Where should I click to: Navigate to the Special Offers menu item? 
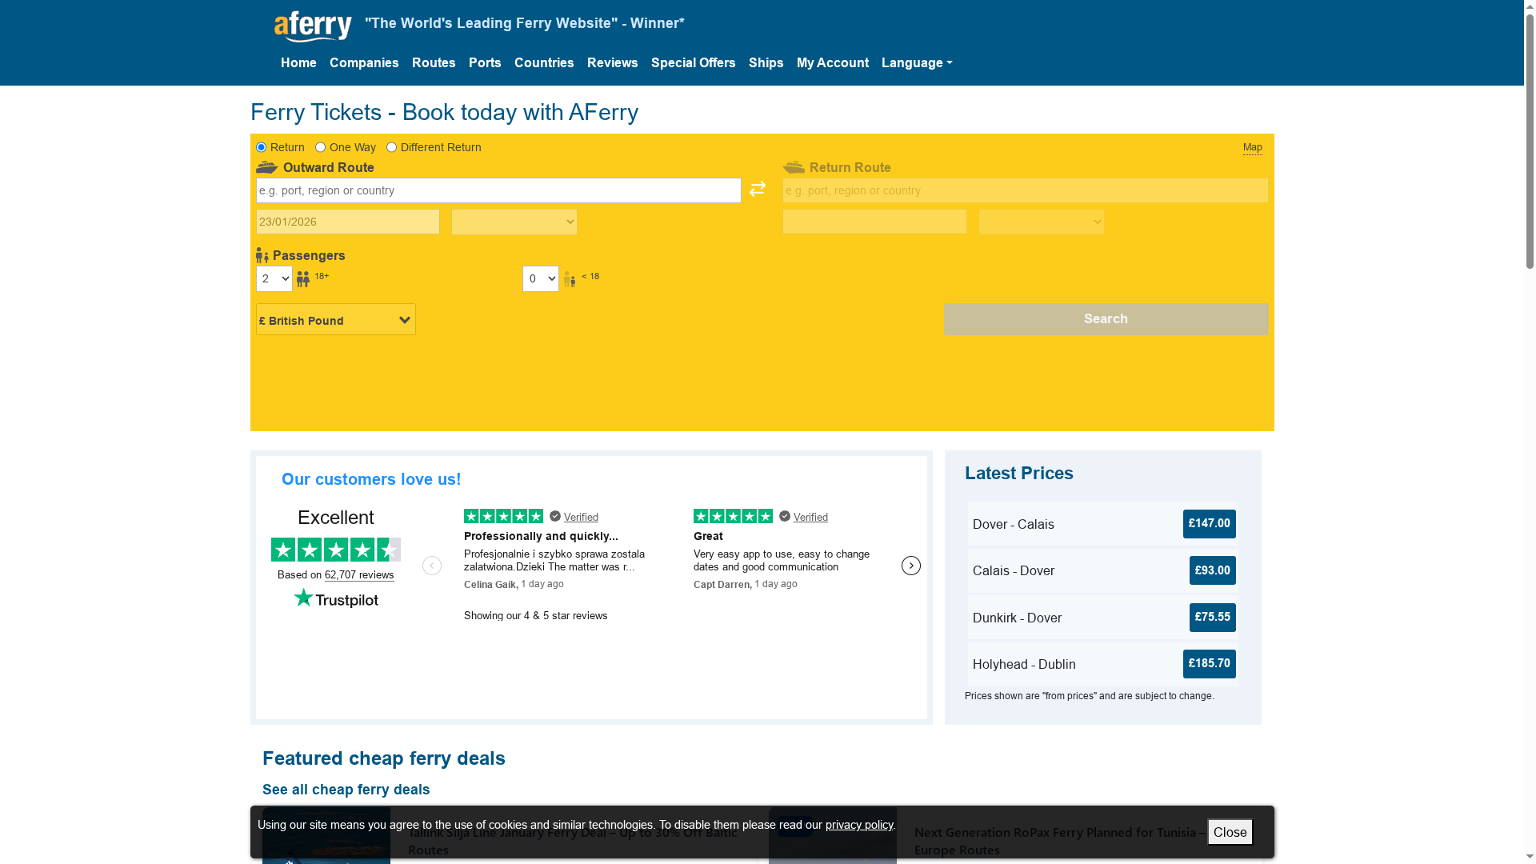coord(693,62)
